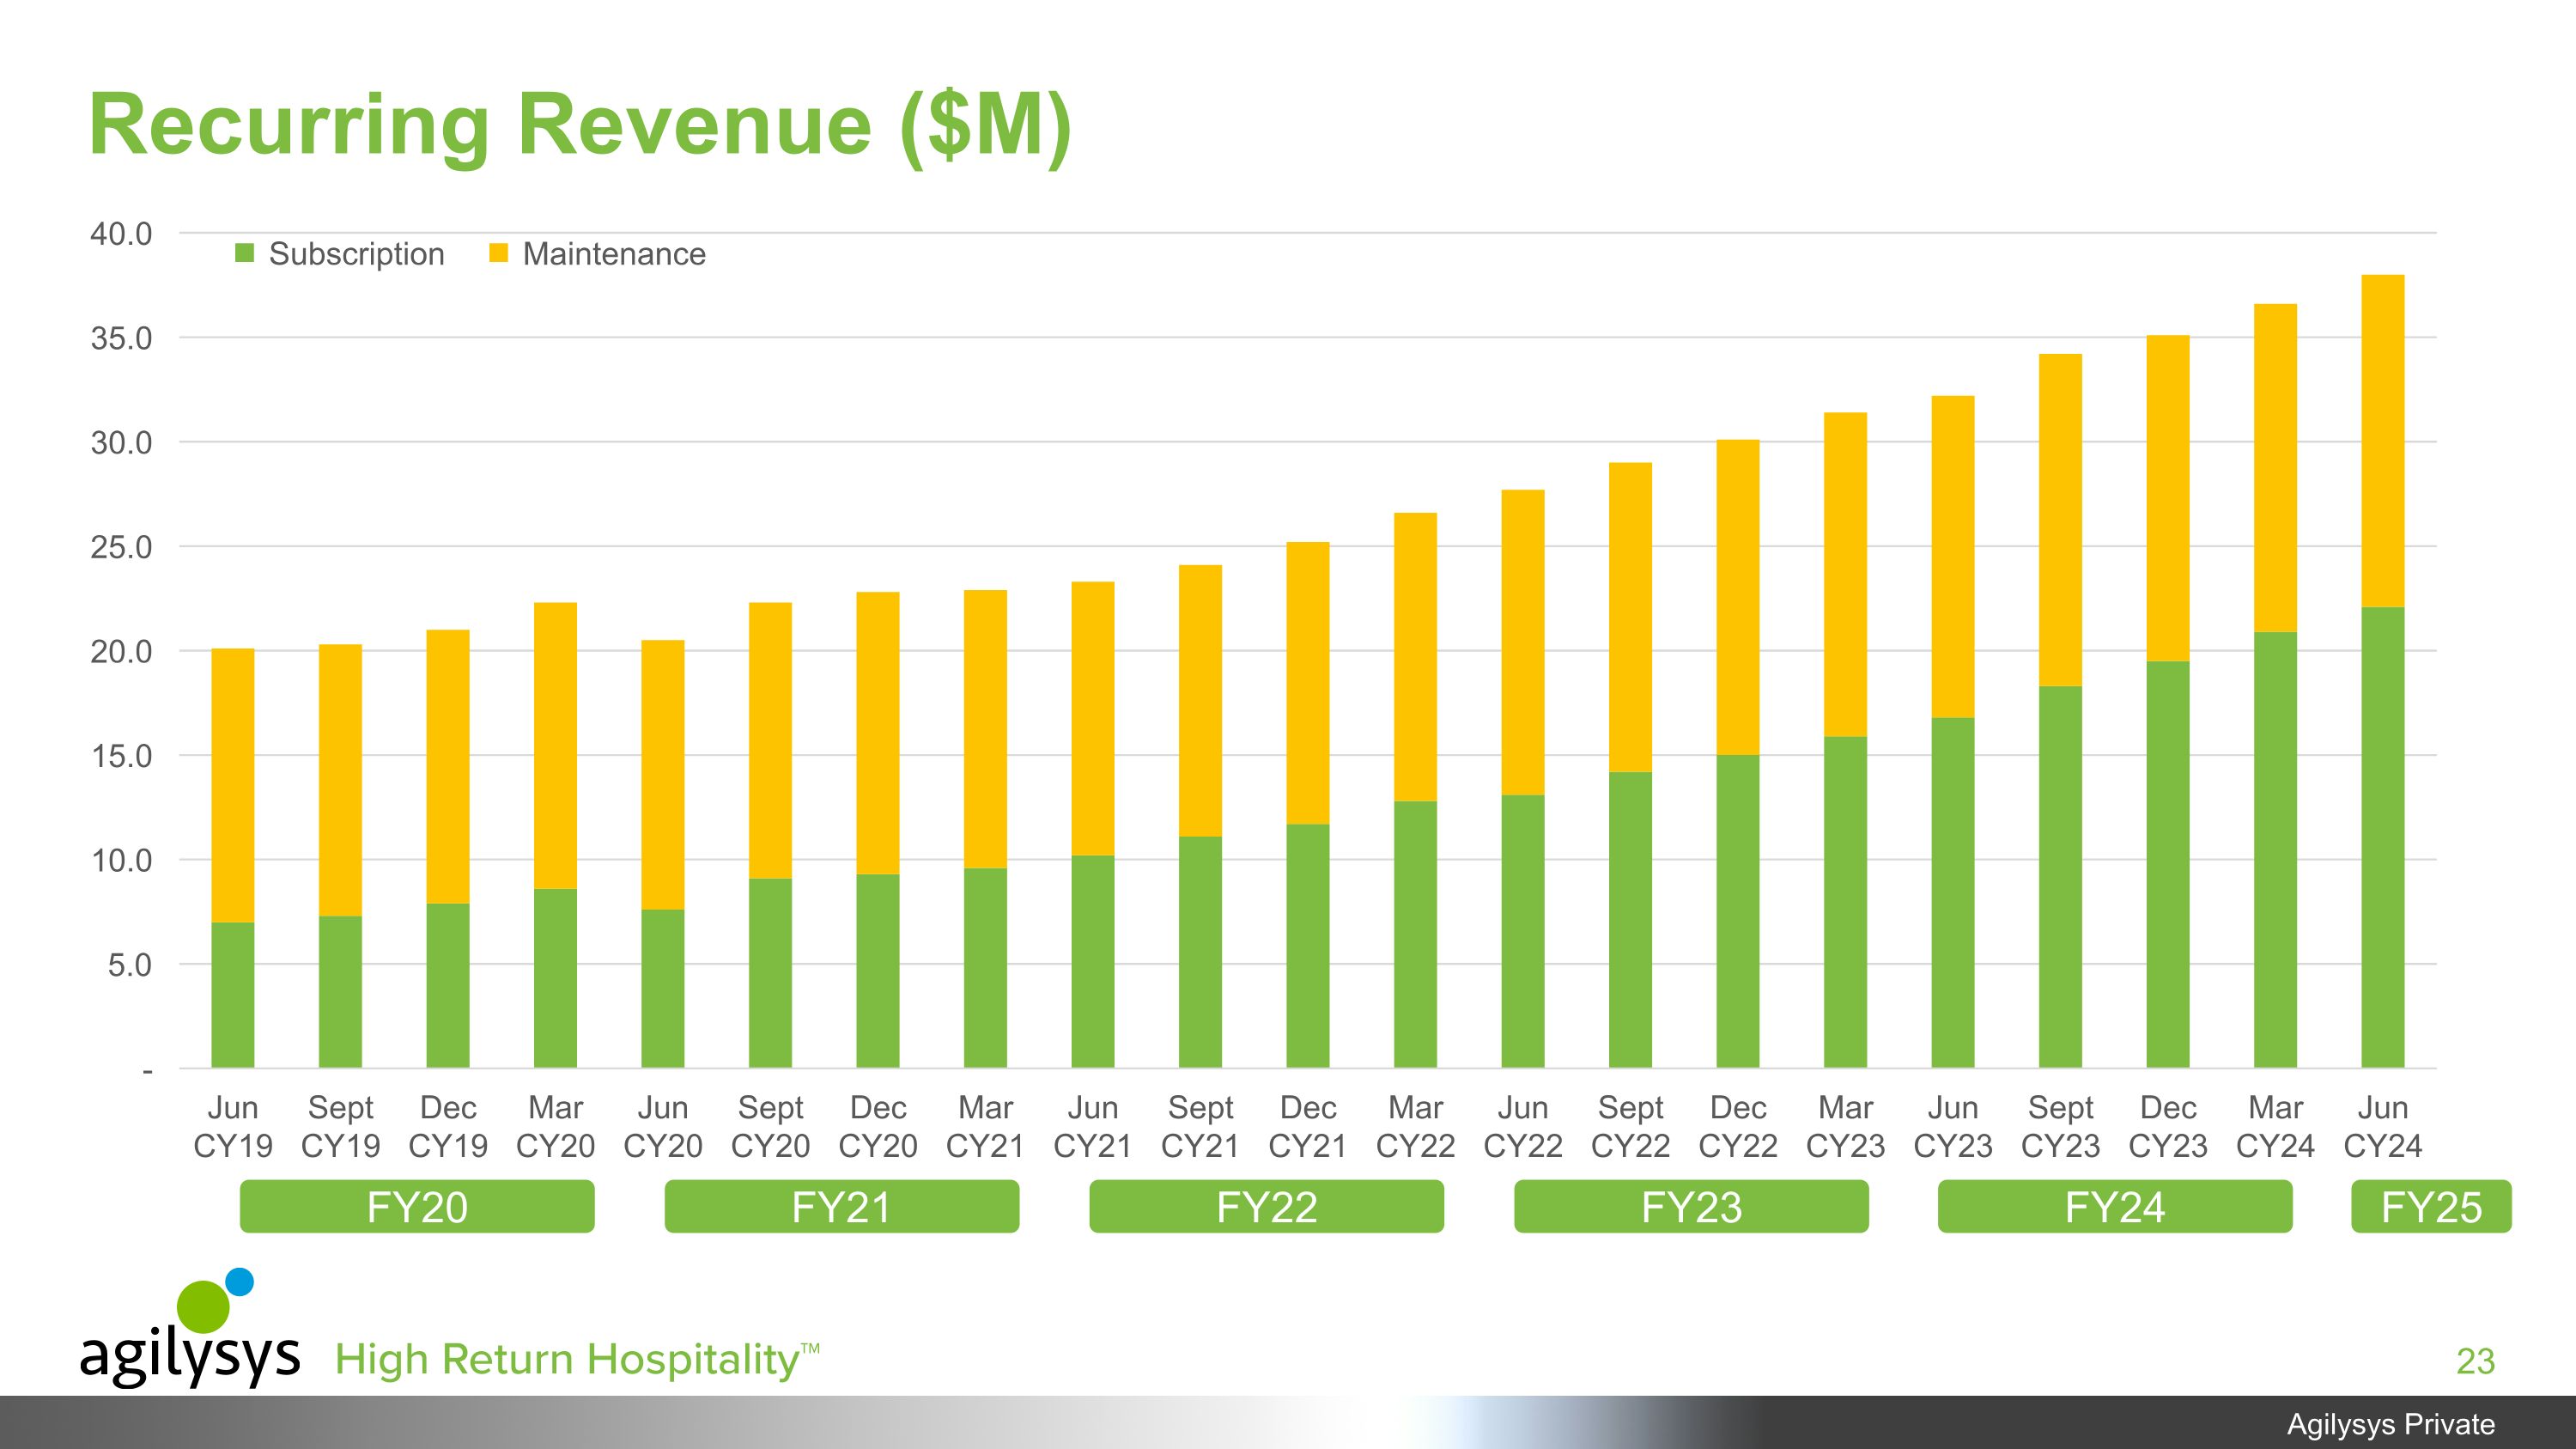This screenshot has height=1449, width=2576.
Task: Click the Dec CY20 axis label
Action: 878,1127
